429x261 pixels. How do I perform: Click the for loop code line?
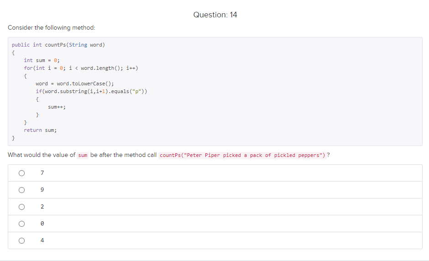(81, 68)
